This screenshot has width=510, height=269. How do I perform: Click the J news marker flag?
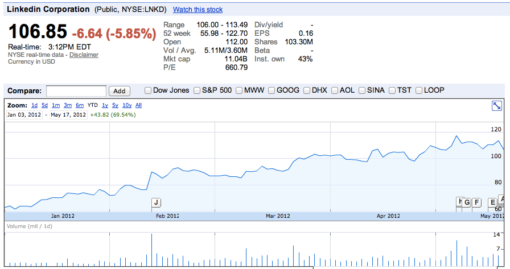(157, 202)
